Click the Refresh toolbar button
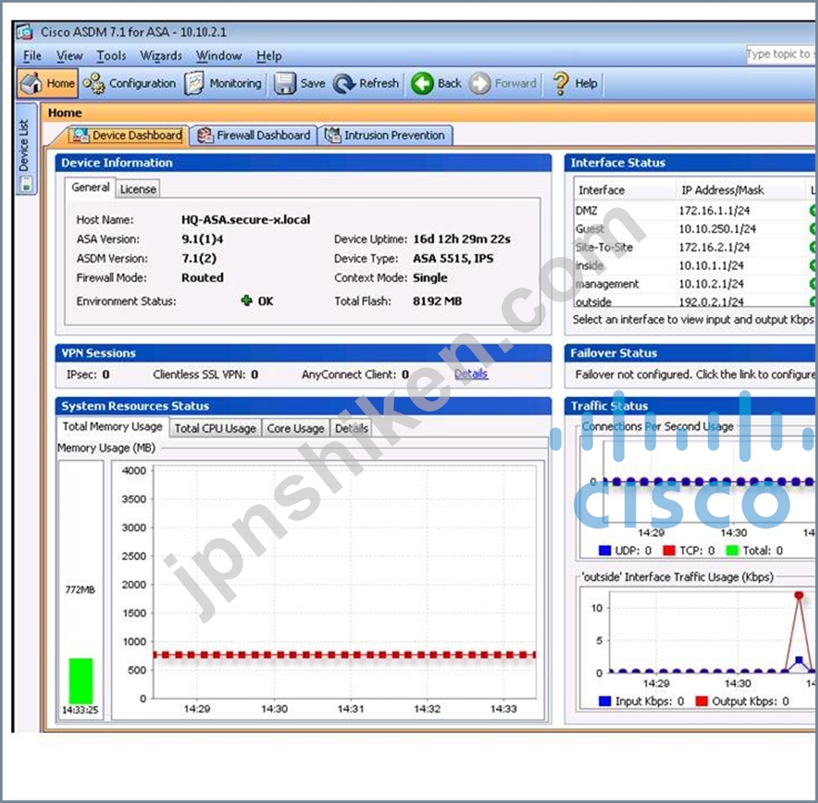818x803 pixels. point(366,83)
